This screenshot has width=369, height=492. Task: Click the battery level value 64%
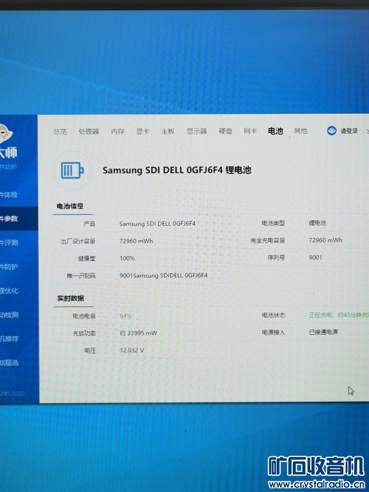click(x=125, y=316)
